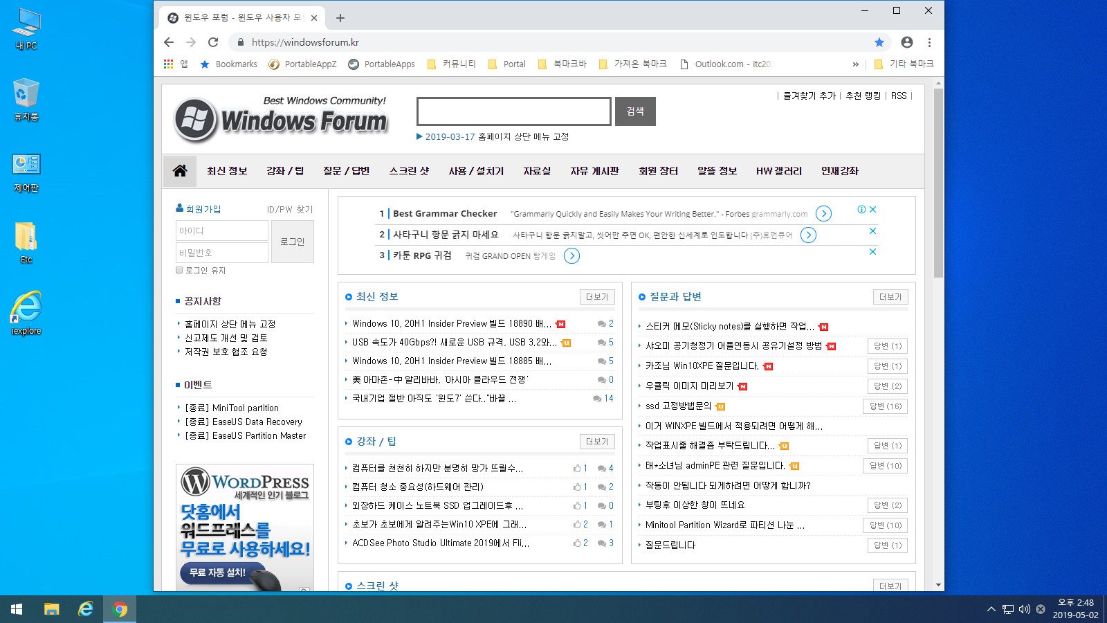The image size is (1107, 623).
Task: Open the Apps grid icon in the bookmarks bar
Action: [168, 64]
